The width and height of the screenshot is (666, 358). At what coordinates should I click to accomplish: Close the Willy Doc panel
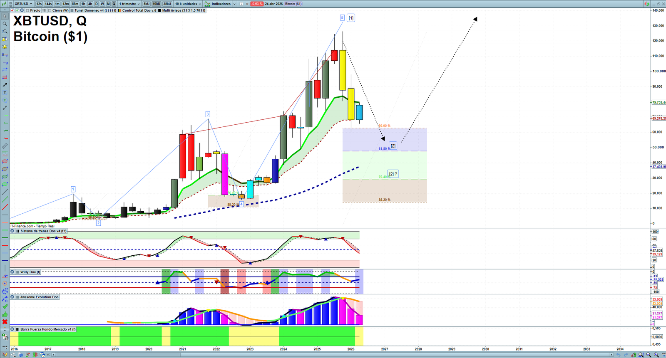pyautogui.click(x=12, y=272)
